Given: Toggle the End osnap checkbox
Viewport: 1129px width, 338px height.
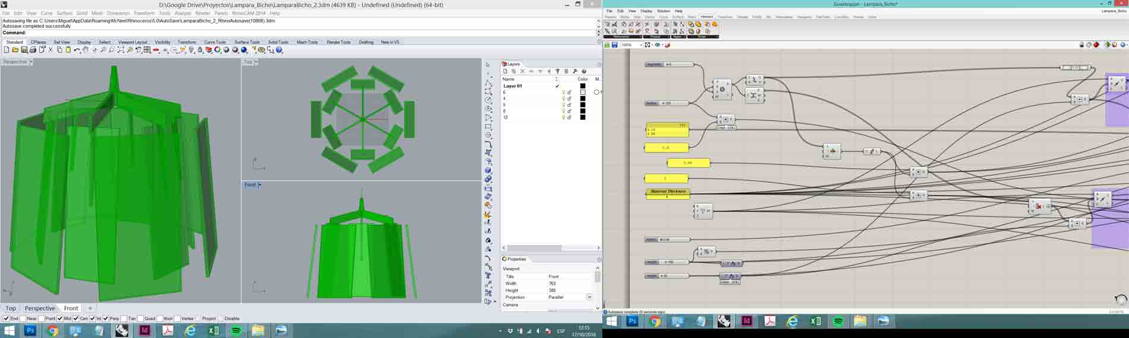Looking at the screenshot, I should pos(7,318).
